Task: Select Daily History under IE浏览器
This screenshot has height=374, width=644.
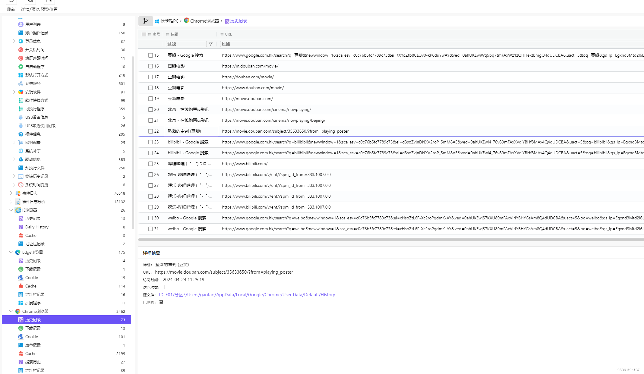Action: point(37,227)
